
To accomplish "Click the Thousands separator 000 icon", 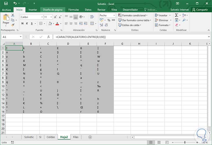I will point(114,20).
